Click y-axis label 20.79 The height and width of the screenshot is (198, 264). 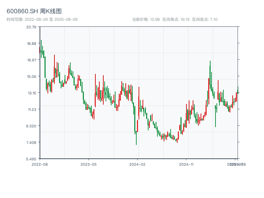(x=31, y=27)
